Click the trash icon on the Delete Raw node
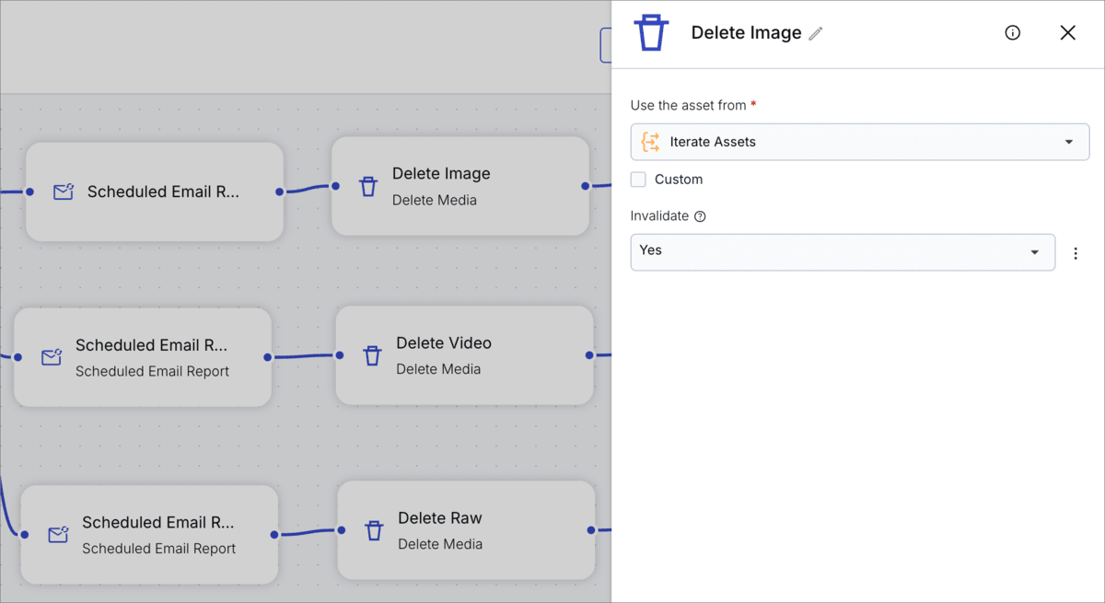Image resolution: width=1105 pixels, height=603 pixels. [x=374, y=530]
